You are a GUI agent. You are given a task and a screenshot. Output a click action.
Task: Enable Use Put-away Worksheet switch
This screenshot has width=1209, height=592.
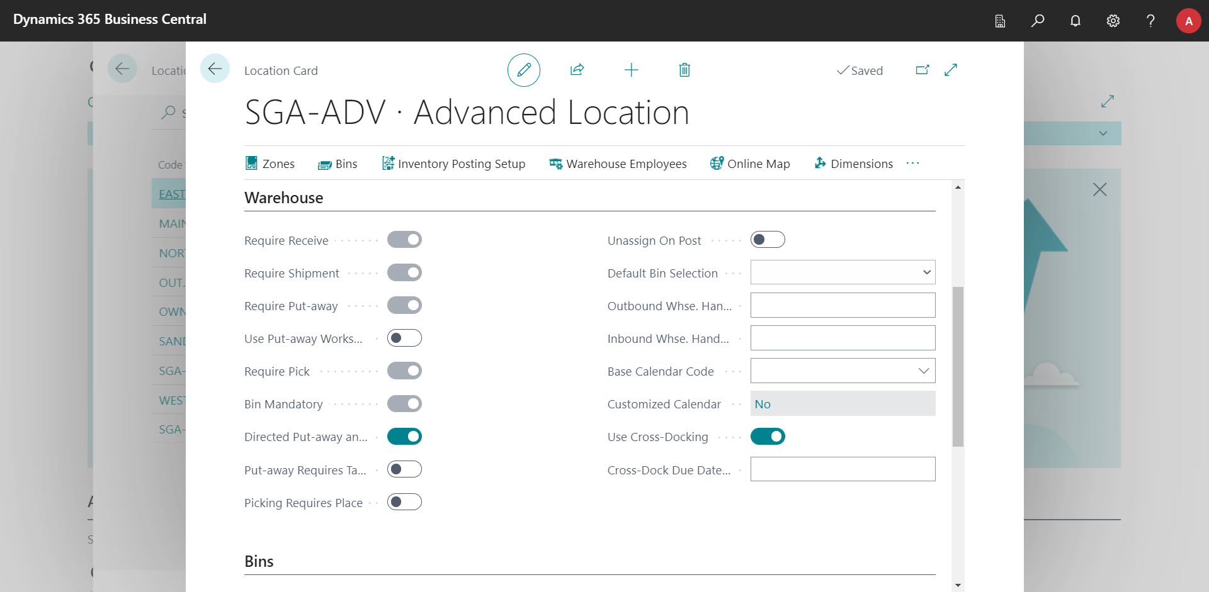coord(404,338)
